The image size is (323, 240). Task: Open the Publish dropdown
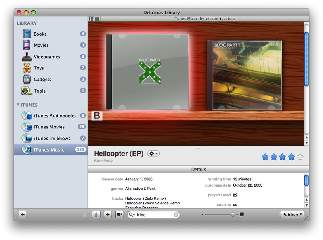pos(292,215)
